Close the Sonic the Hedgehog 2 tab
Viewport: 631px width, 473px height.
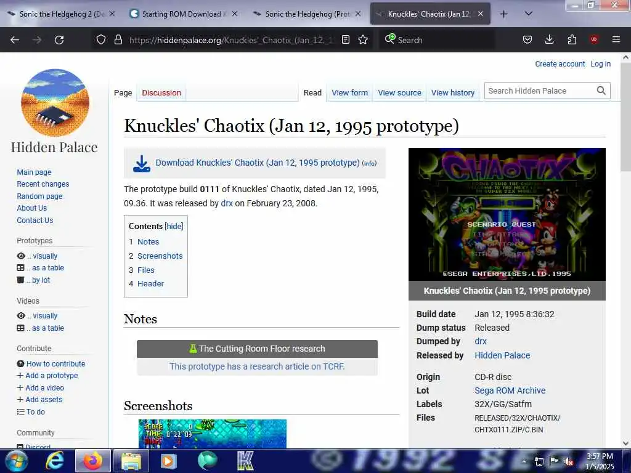tap(112, 14)
